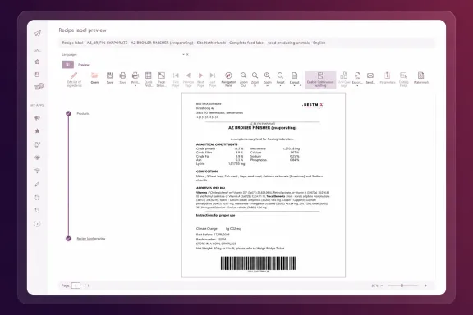Toggle Show Cover Page

point(343,79)
